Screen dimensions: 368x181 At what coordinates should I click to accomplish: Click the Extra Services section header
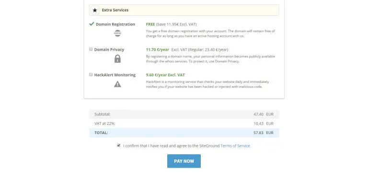point(184,11)
